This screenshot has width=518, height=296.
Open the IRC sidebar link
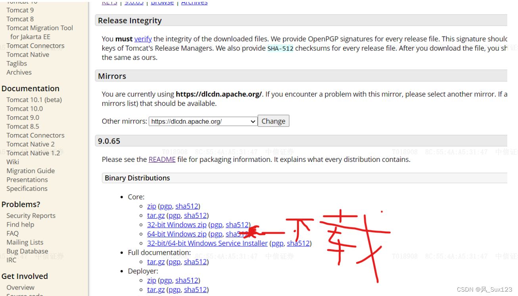[x=12, y=260]
